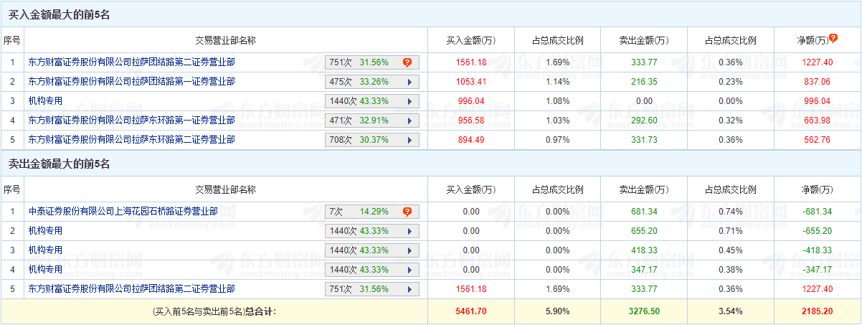Open 拉萨东环路第二证券营业部 brokerage link
Screen dimensions: 862x325
131,140
